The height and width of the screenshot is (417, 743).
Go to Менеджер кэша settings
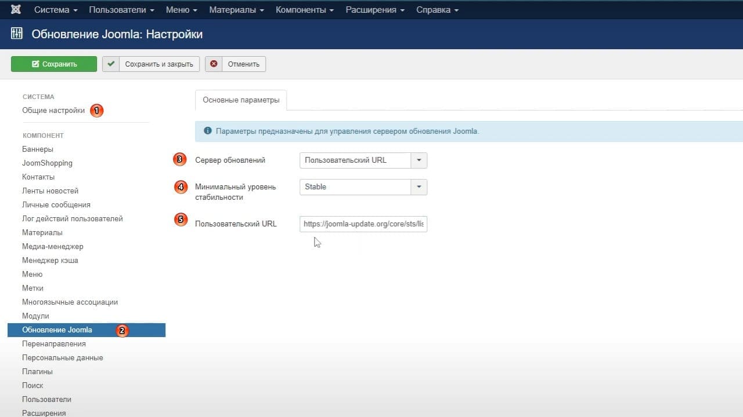50,261
